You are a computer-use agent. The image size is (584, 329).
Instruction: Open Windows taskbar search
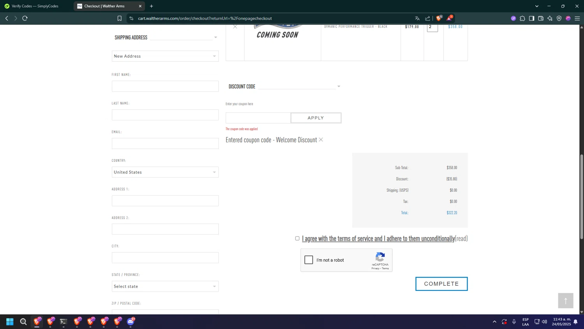point(23,322)
